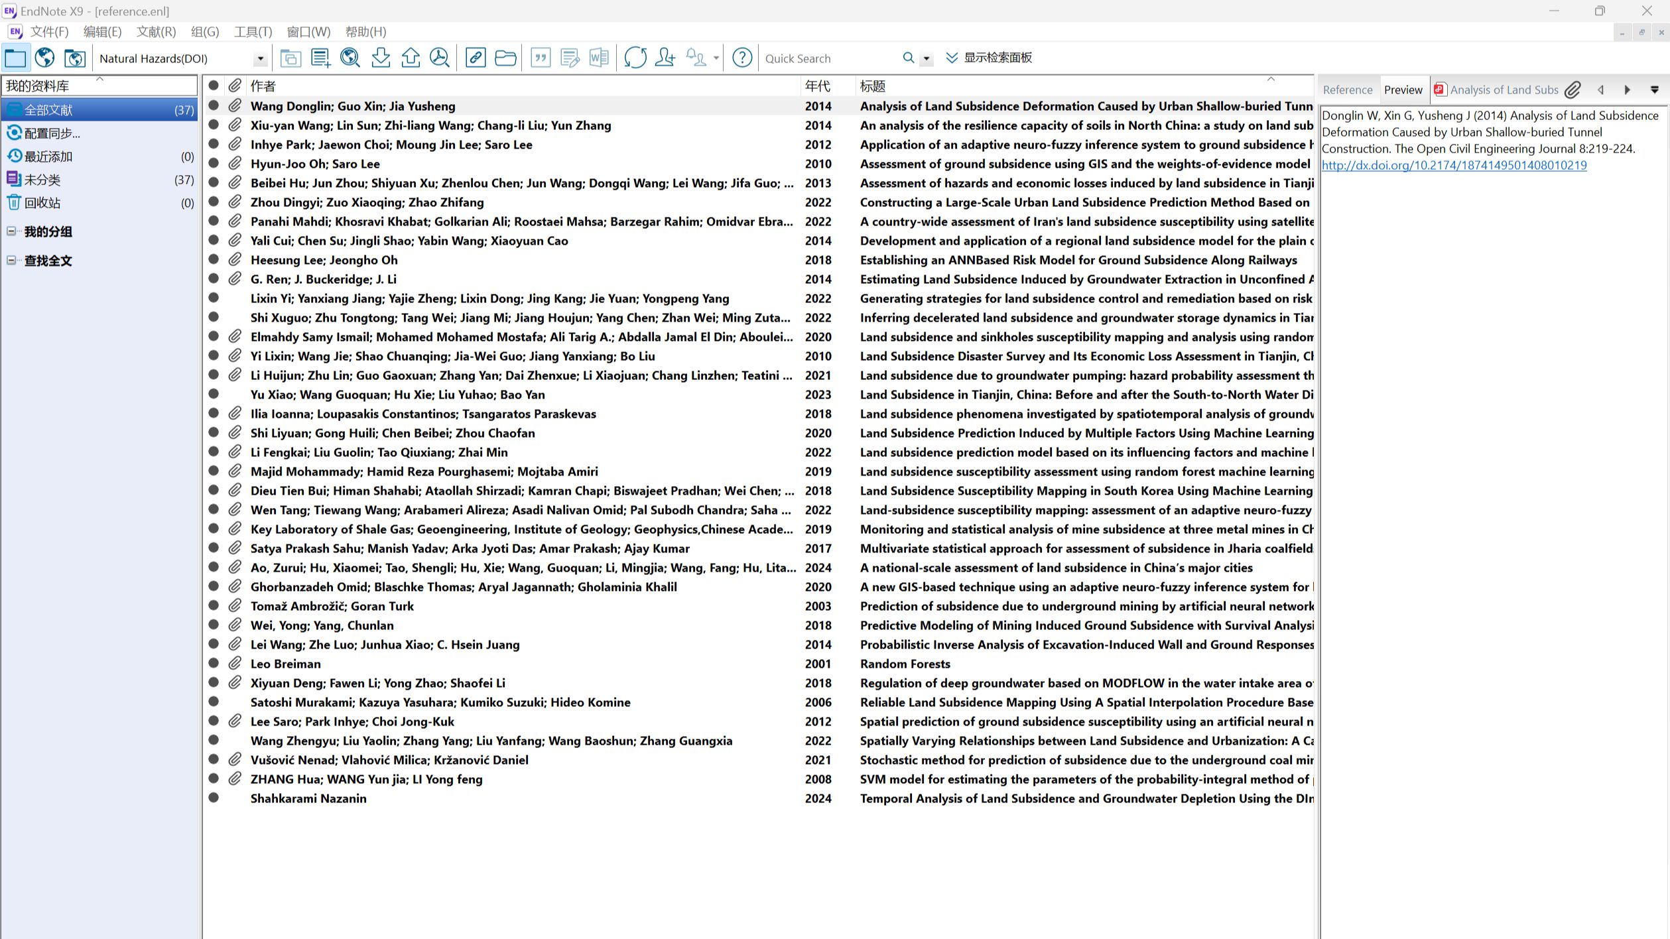1670x939 pixels.
Task: Open the Natural Hazards(DOI) output style dropdown
Action: point(260,59)
